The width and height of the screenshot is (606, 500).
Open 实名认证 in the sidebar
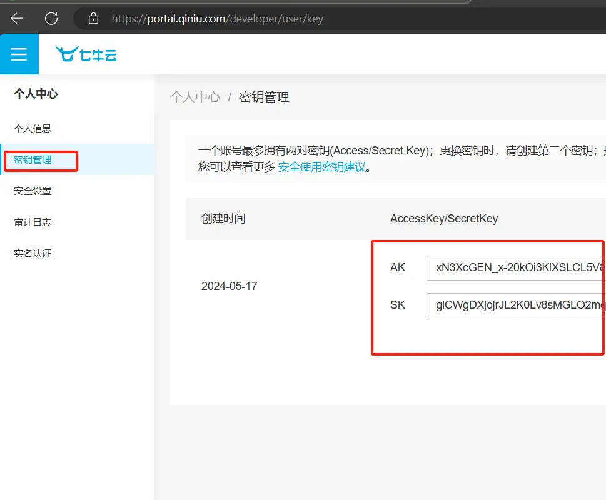(x=33, y=254)
